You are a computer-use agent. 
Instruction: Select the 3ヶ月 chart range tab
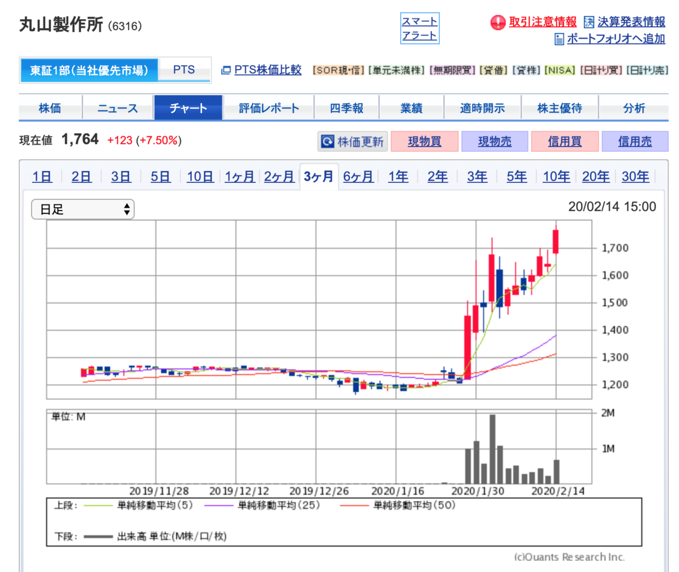(319, 177)
